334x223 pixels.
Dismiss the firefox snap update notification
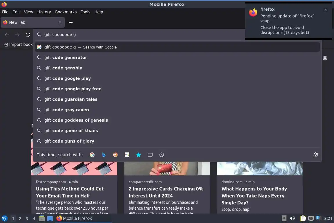[x=326, y=10]
